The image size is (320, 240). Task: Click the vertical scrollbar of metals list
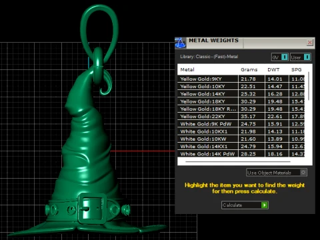point(309,86)
